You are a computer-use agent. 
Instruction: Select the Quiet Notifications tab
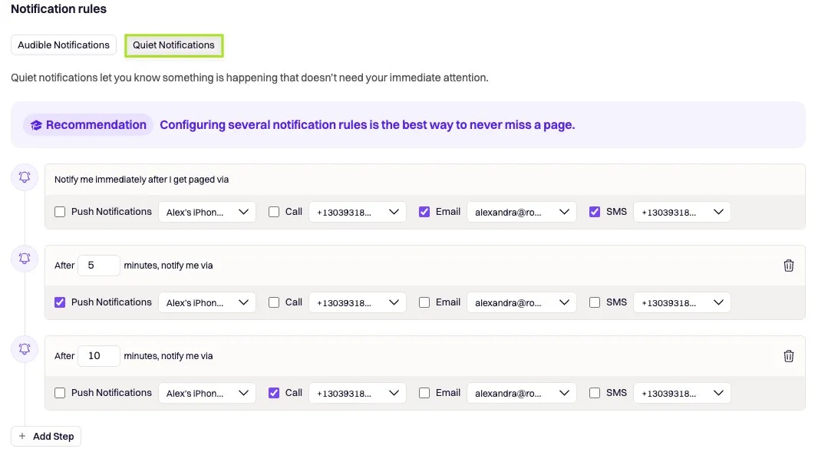tap(173, 45)
